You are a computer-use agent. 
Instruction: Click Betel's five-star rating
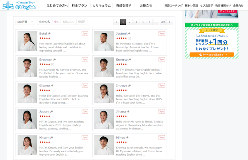coord(45,38)
